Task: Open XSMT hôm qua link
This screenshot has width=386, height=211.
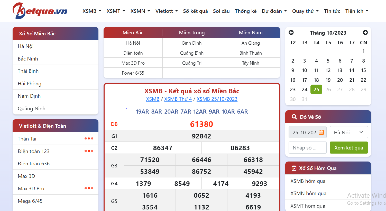Action: click(x=308, y=206)
